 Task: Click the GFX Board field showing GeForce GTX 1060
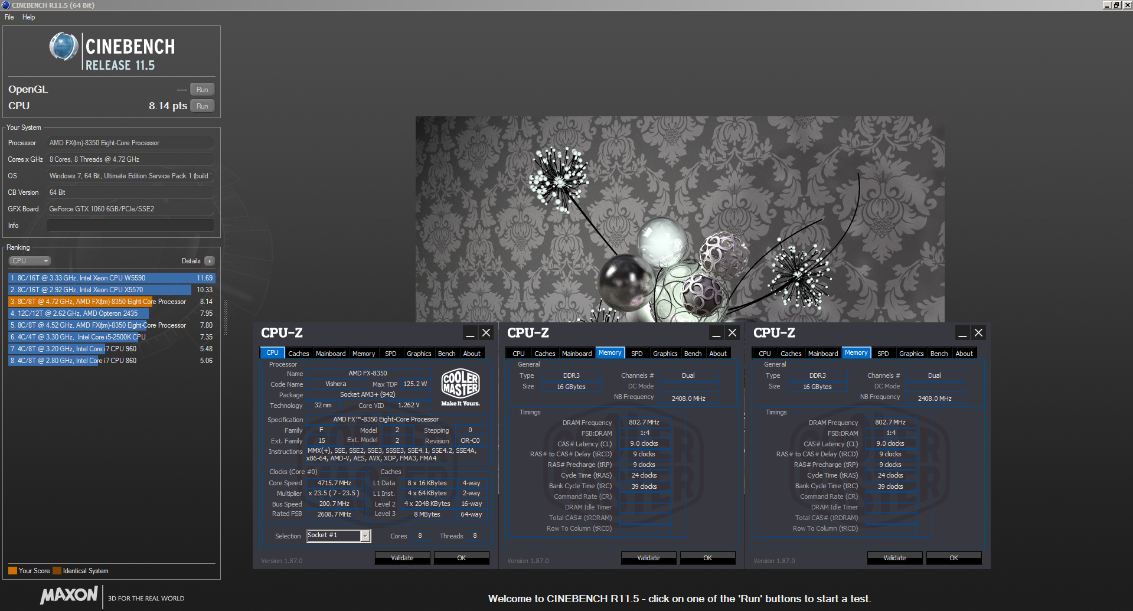pos(130,209)
